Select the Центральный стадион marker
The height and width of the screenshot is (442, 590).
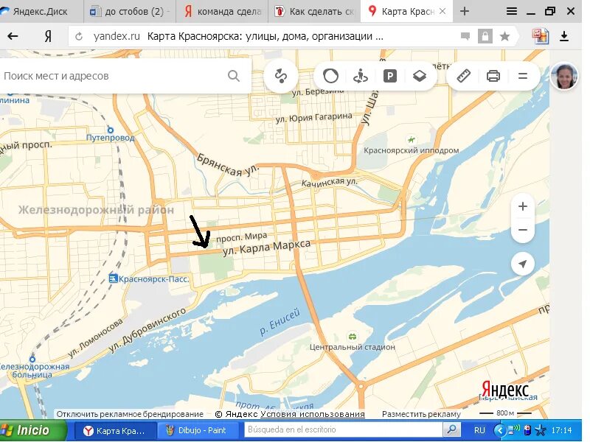tap(353, 337)
